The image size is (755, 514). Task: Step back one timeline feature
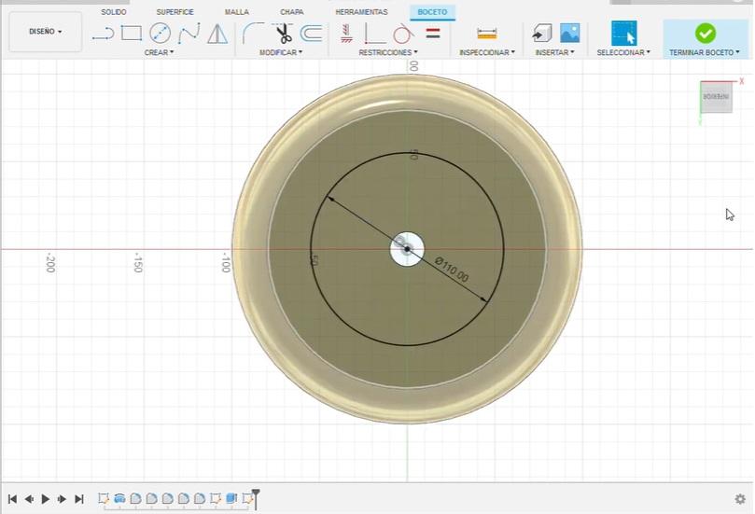click(29, 499)
